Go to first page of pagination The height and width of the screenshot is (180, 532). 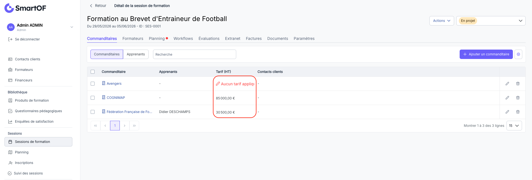(96, 126)
